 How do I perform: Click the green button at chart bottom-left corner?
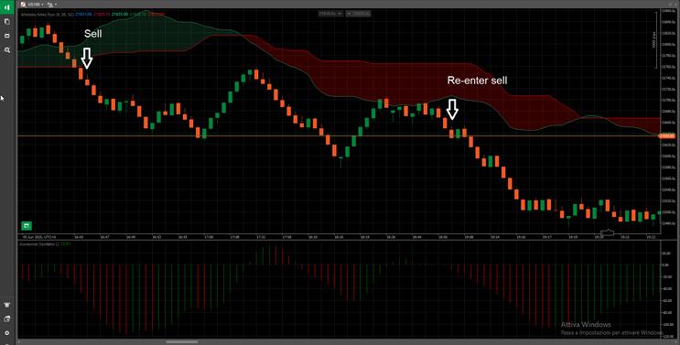(27, 225)
